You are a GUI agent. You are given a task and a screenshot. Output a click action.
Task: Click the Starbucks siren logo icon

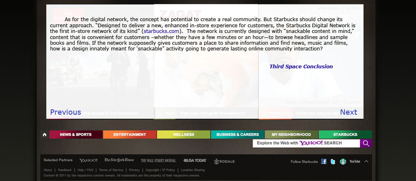(x=343, y=161)
